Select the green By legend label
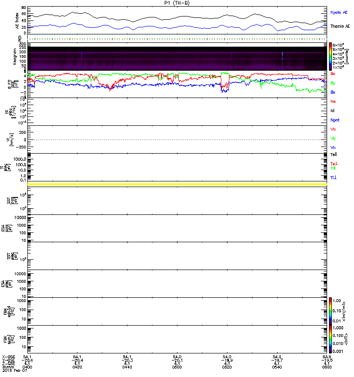 333,83
